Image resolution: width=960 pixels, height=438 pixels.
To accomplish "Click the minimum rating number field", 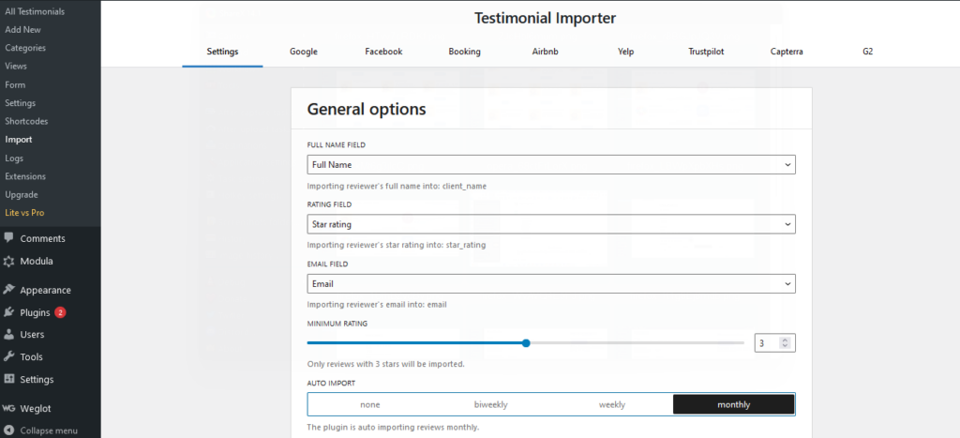I will click(x=774, y=343).
